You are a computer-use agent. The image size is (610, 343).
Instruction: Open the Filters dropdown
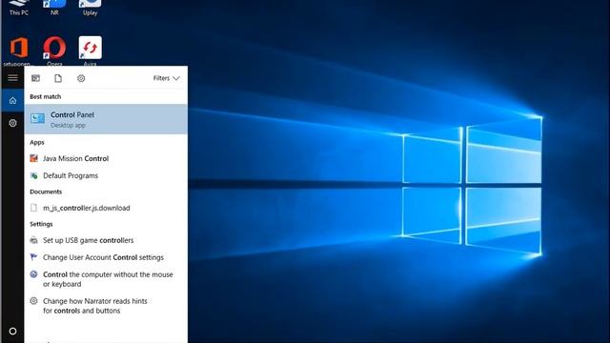coord(166,78)
